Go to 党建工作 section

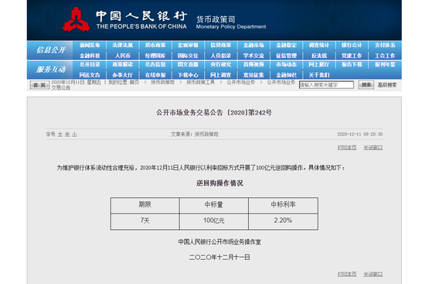352,56
